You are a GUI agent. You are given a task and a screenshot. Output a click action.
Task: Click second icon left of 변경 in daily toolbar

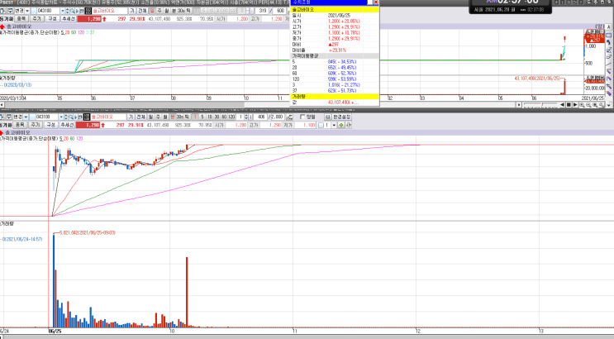10,11
